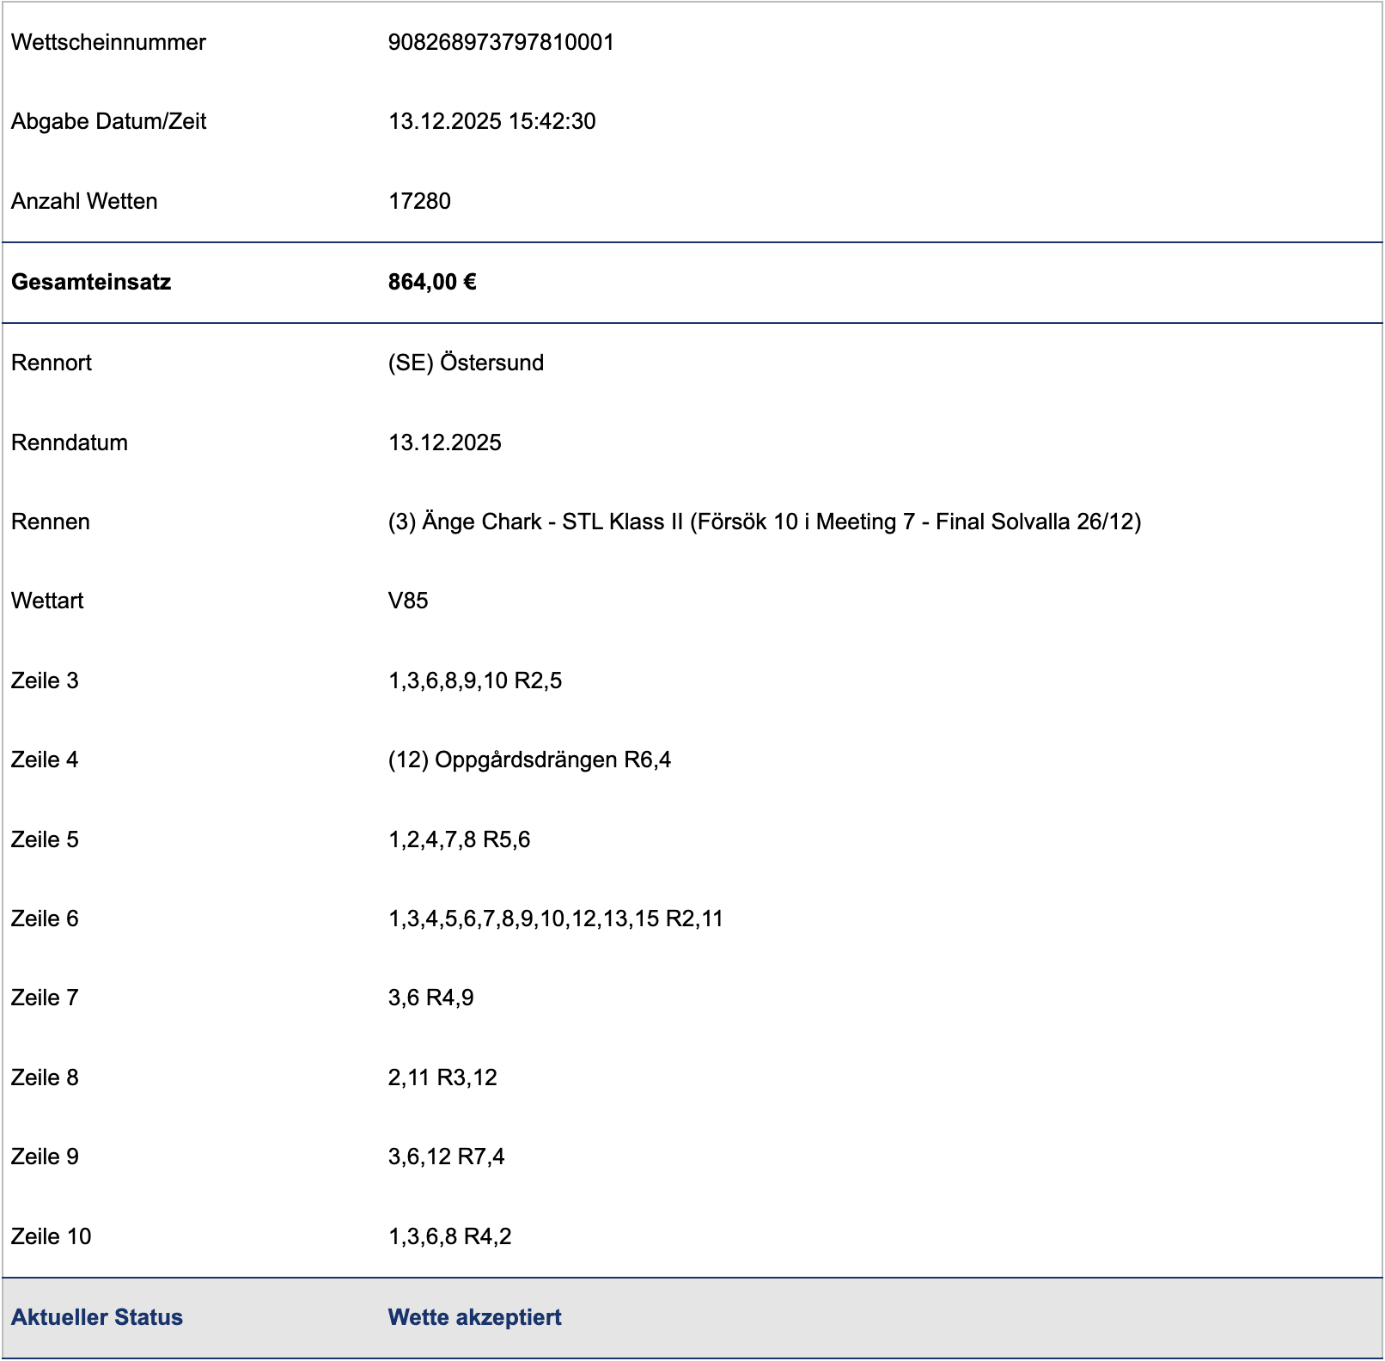Click the Wette akzeptiert status text
This screenshot has width=1385, height=1361.
[474, 1317]
